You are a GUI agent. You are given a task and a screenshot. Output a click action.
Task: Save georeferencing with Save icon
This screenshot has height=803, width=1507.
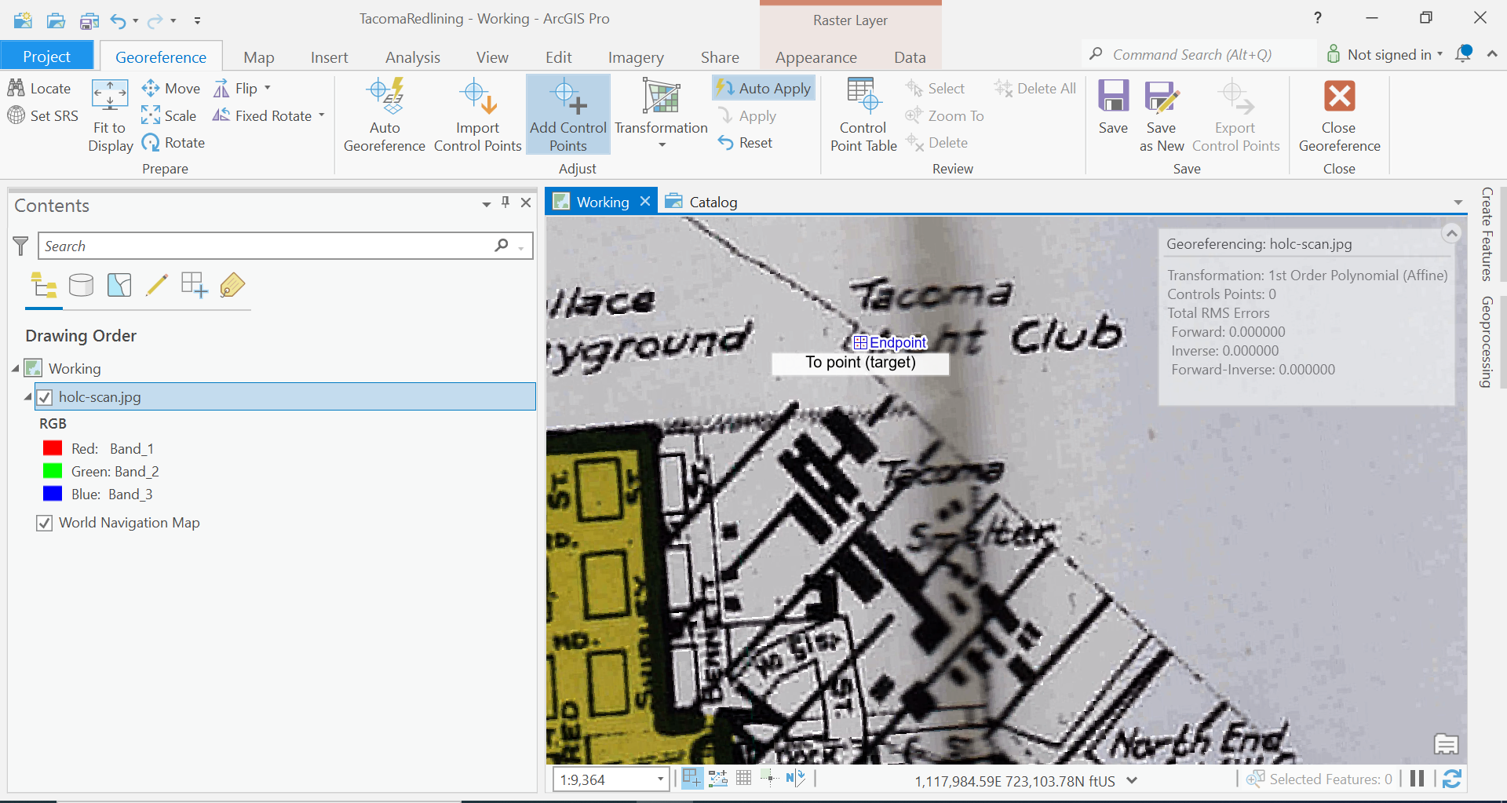click(x=1112, y=97)
